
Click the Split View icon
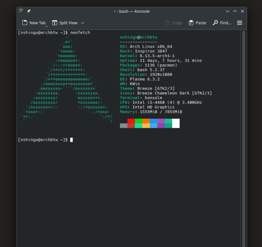coord(55,23)
